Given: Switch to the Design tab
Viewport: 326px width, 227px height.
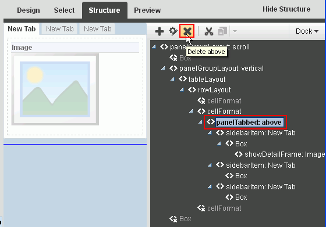Looking at the screenshot, I should (x=29, y=10).
